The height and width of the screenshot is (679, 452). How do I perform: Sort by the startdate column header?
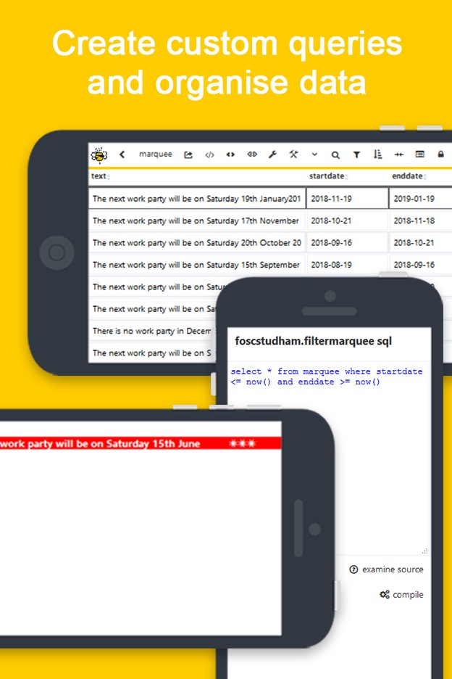(x=329, y=176)
